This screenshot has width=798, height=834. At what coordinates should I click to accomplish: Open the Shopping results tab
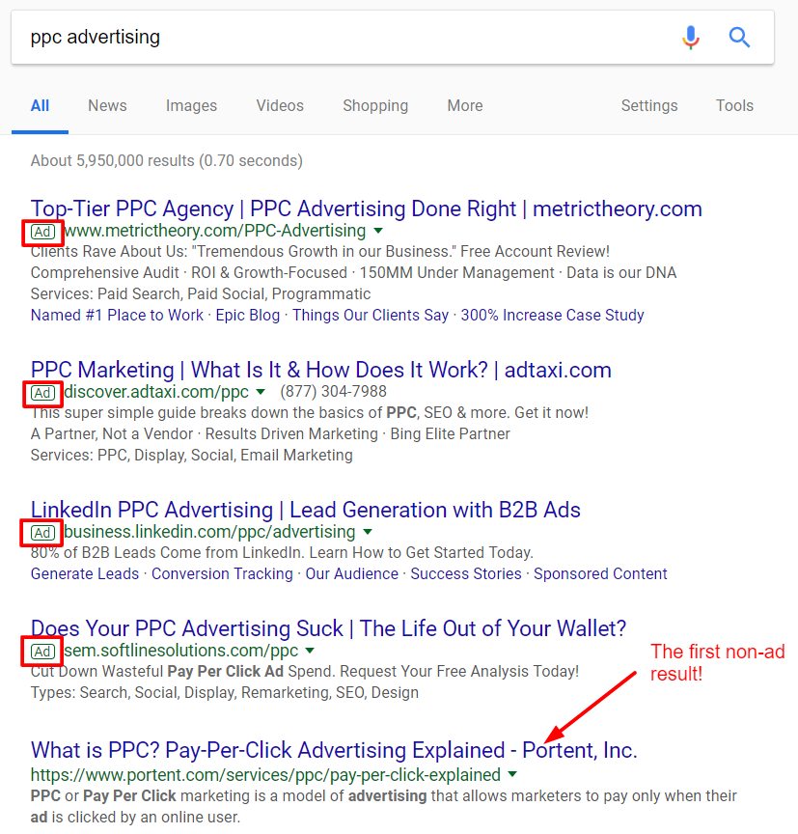[374, 105]
